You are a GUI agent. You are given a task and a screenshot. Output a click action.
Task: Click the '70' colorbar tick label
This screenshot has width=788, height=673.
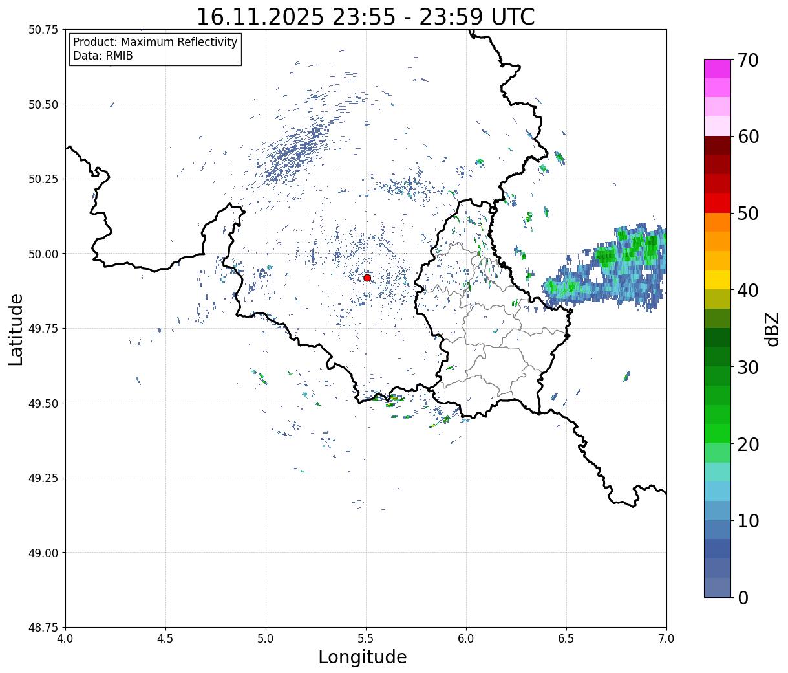(x=747, y=60)
